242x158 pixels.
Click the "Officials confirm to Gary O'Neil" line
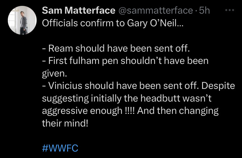pyautogui.click(x=113, y=23)
